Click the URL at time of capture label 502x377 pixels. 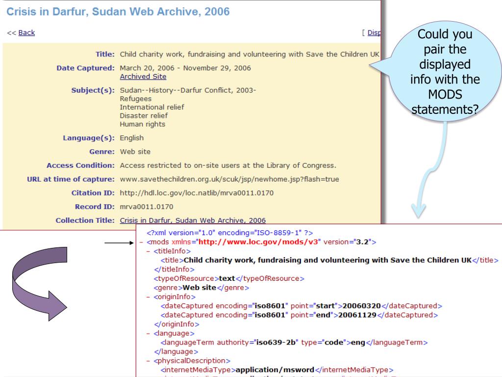[71, 179]
